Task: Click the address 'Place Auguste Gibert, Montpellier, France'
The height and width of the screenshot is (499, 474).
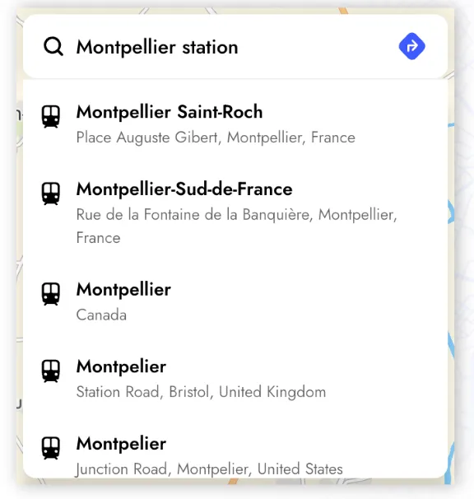Action: pyautogui.click(x=216, y=138)
